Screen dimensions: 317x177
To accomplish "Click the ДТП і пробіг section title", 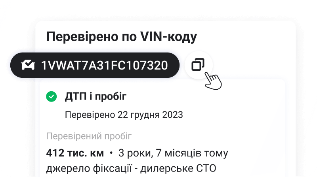I will click(95, 96).
